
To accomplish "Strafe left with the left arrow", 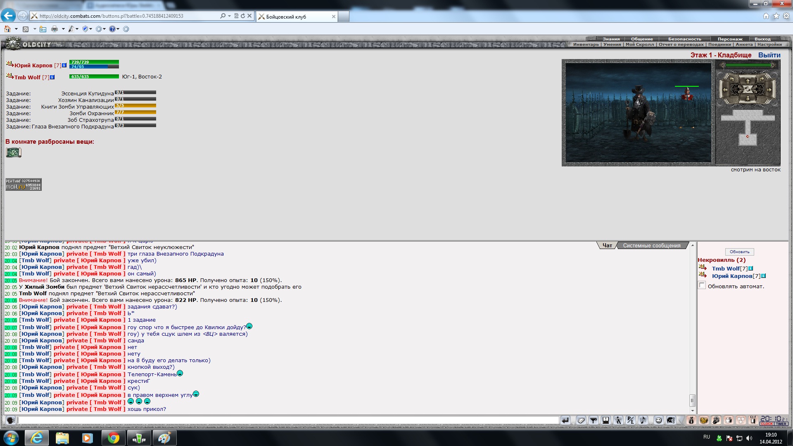I will coord(725,90).
